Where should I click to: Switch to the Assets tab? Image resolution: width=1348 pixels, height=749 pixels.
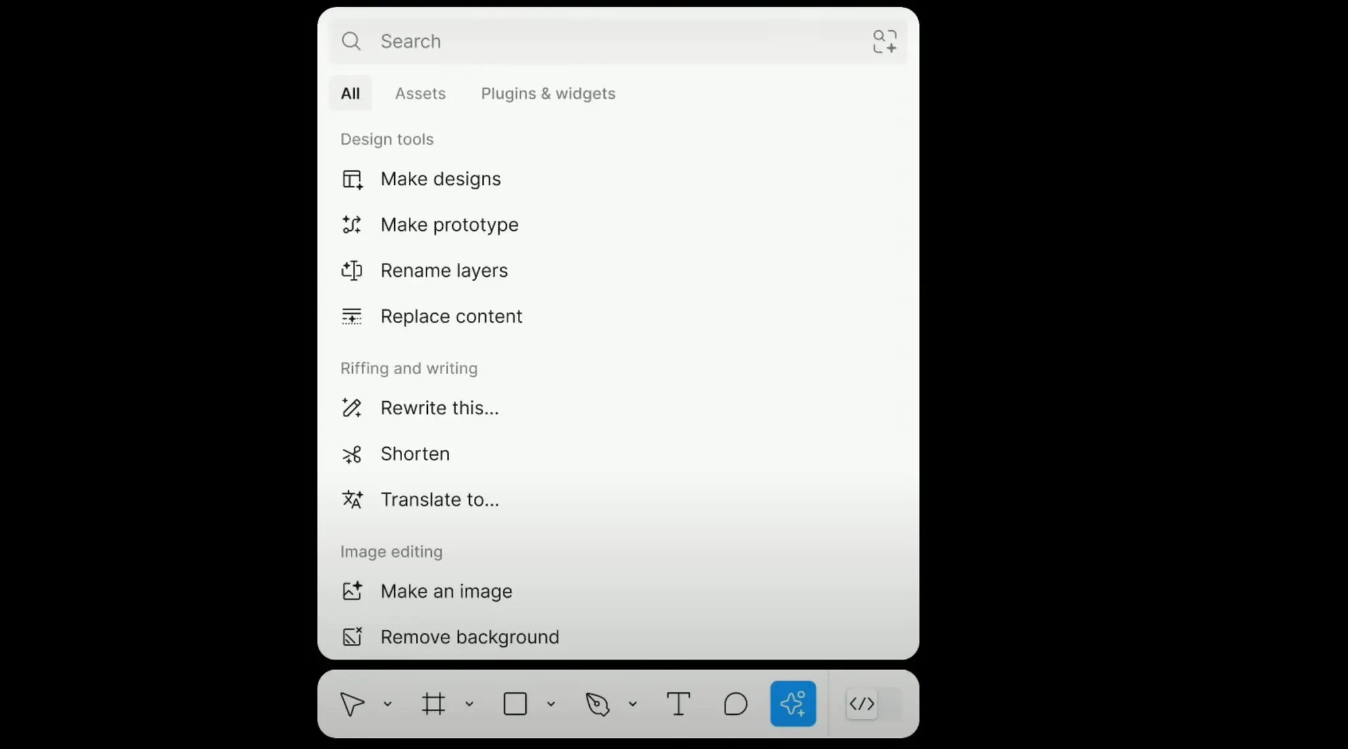click(420, 93)
